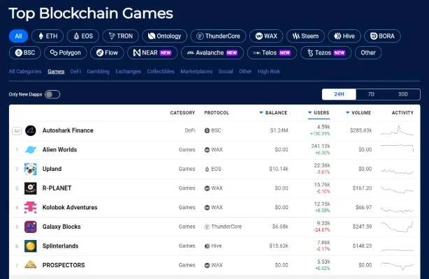The image size is (429, 279).
Task: Open the PROSPECTORS dapp link
Action: 64,265
